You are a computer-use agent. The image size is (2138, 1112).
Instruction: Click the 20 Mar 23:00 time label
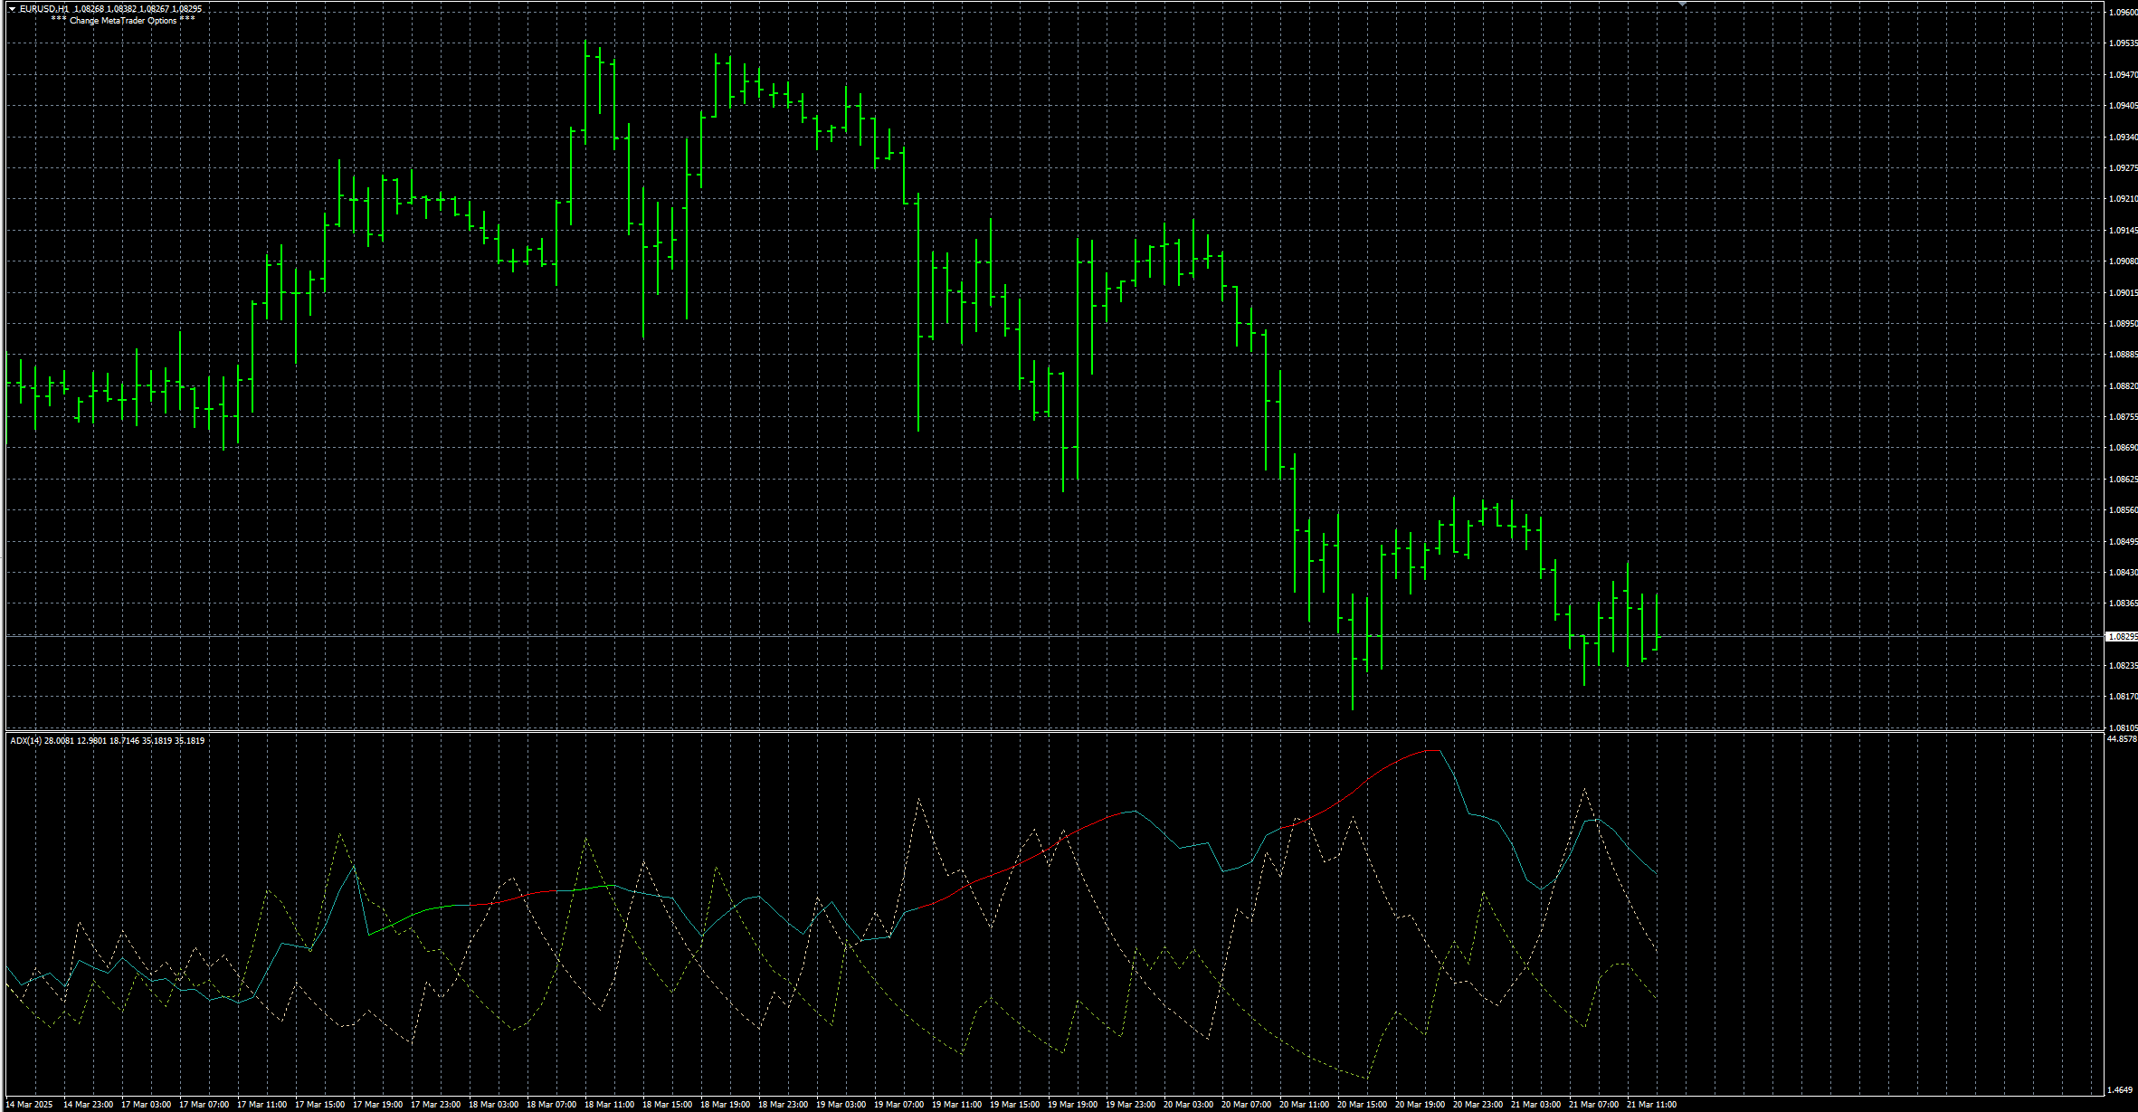click(x=1478, y=1105)
